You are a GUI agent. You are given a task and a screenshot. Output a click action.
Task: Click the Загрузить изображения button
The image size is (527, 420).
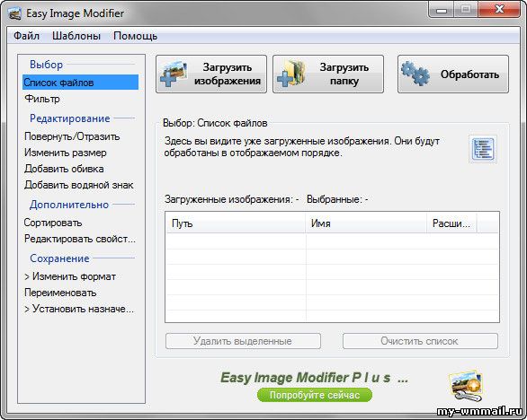211,74
